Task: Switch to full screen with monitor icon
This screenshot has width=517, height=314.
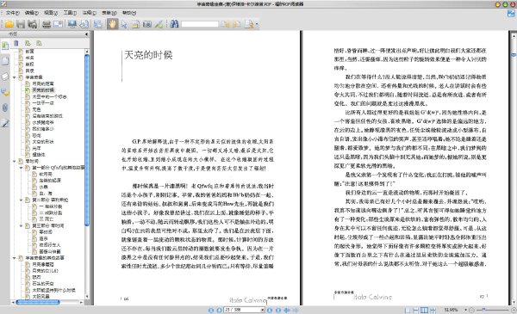Action: pyautogui.click(x=72, y=24)
